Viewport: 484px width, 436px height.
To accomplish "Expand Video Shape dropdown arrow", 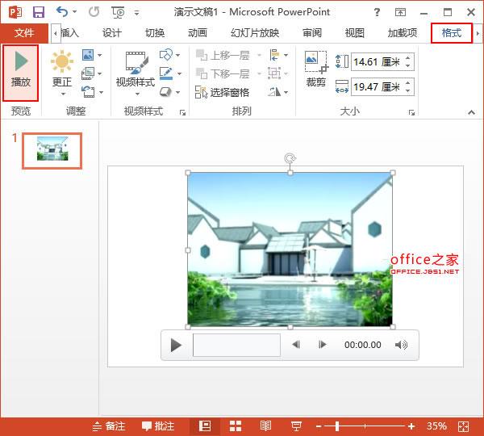I will [178, 56].
